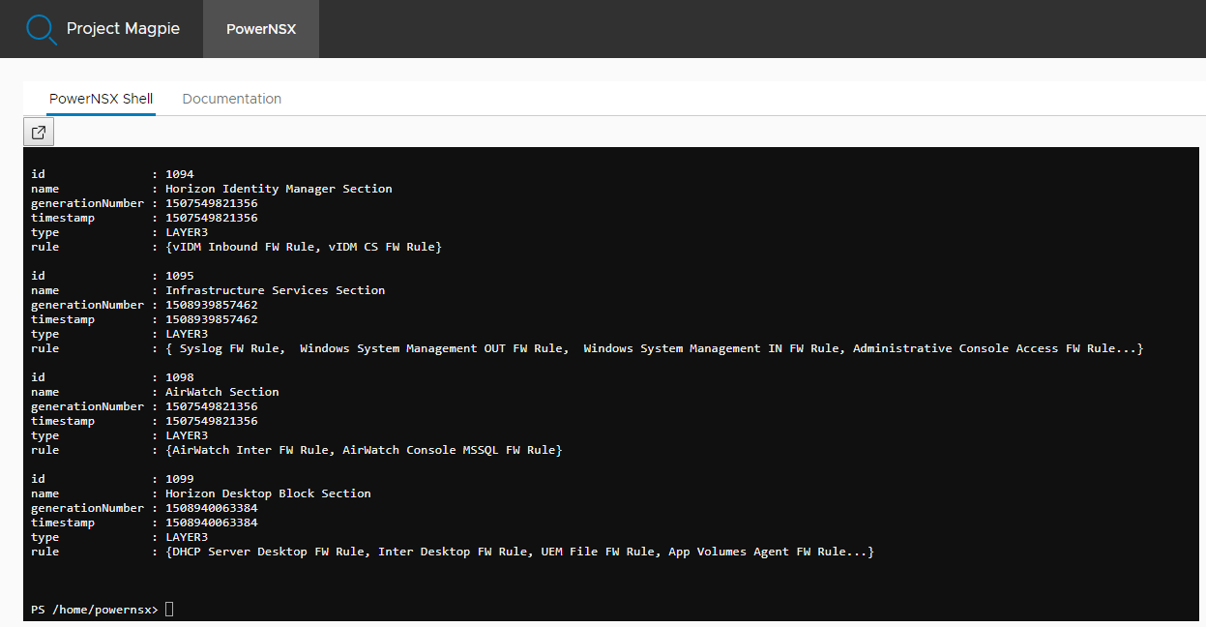1206x627 pixels.
Task: Switch to the PowerNSX Shell tab
Action: click(x=101, y=99)
